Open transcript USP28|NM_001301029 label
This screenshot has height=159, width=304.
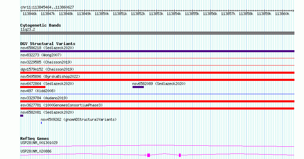[39, 143]
